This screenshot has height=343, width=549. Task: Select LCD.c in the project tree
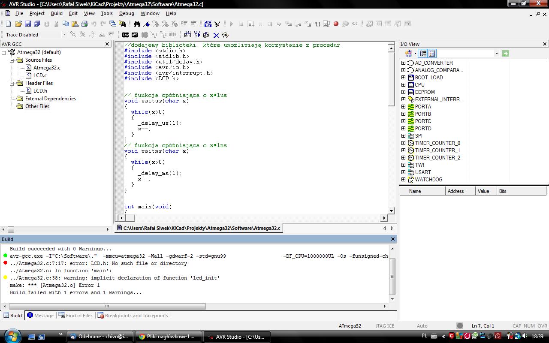click(x=40, y=75)
